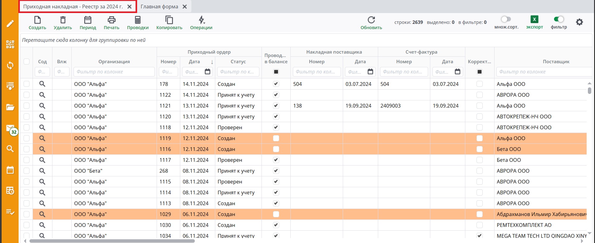
Task: Open the QR code sidebar icon
Action: point(10,44)
